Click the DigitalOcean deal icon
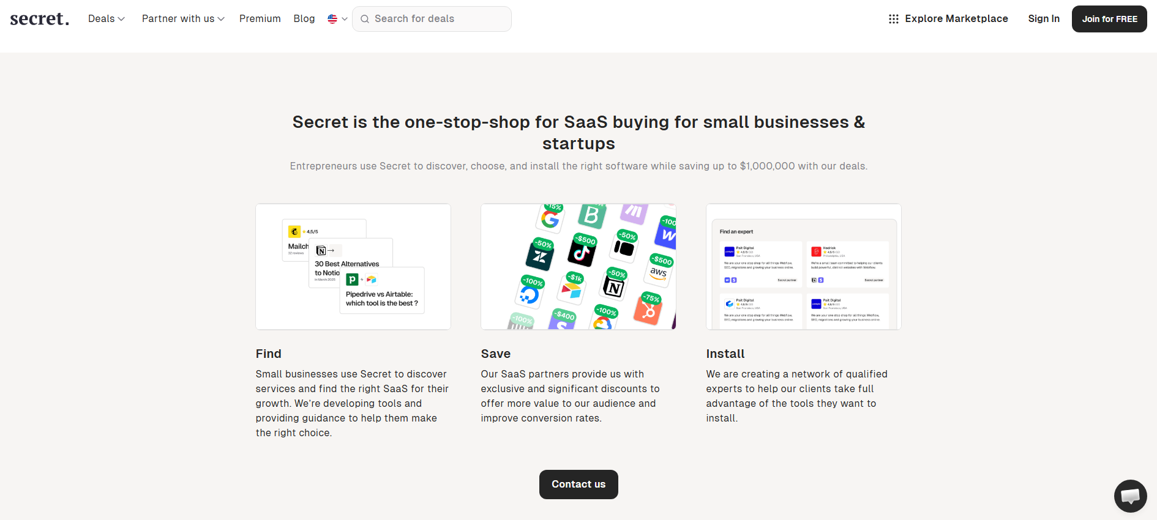1157x520 pixels. 529,295
